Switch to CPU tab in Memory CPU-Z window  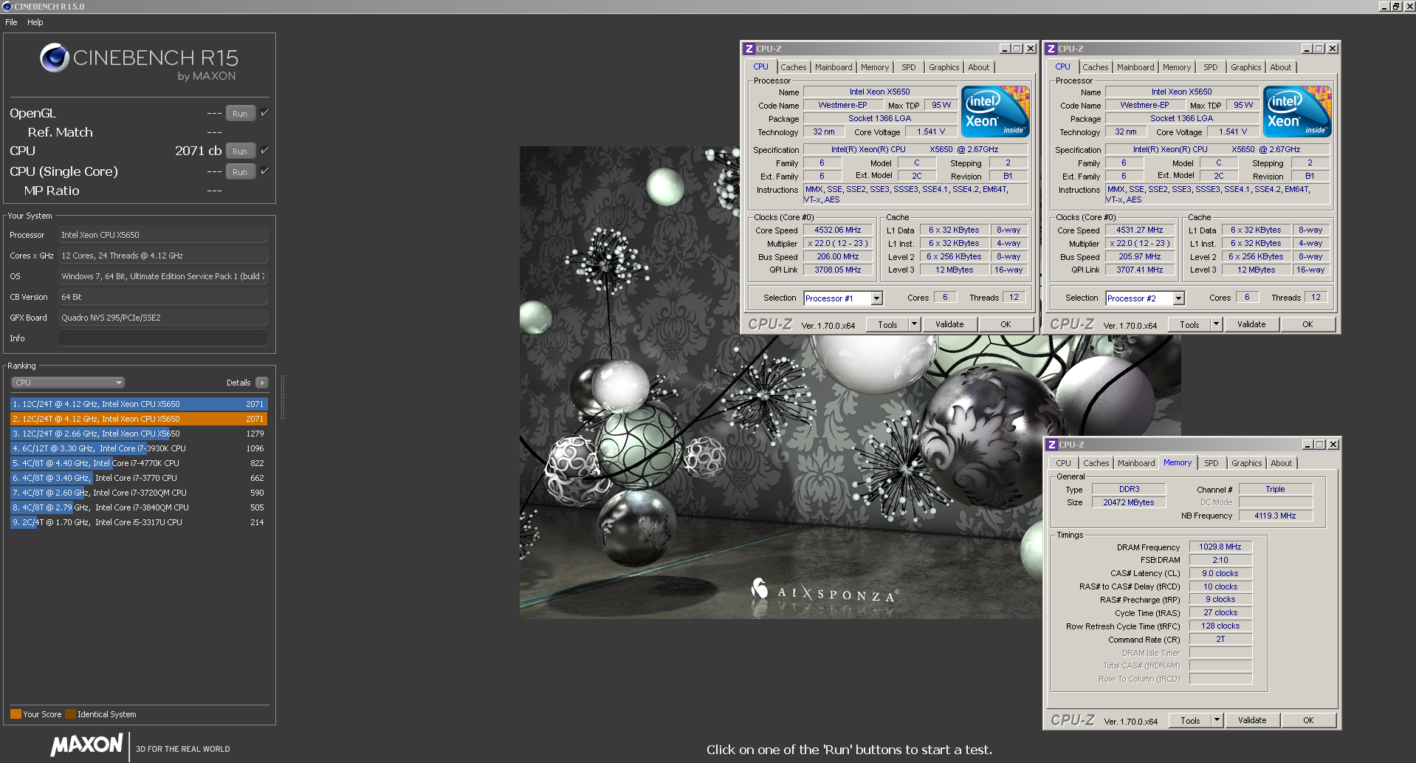pos(1063,463)
